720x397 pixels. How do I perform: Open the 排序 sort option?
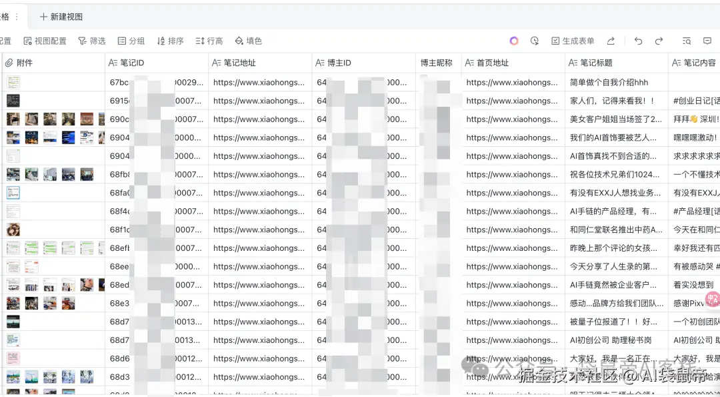[170, 41]
